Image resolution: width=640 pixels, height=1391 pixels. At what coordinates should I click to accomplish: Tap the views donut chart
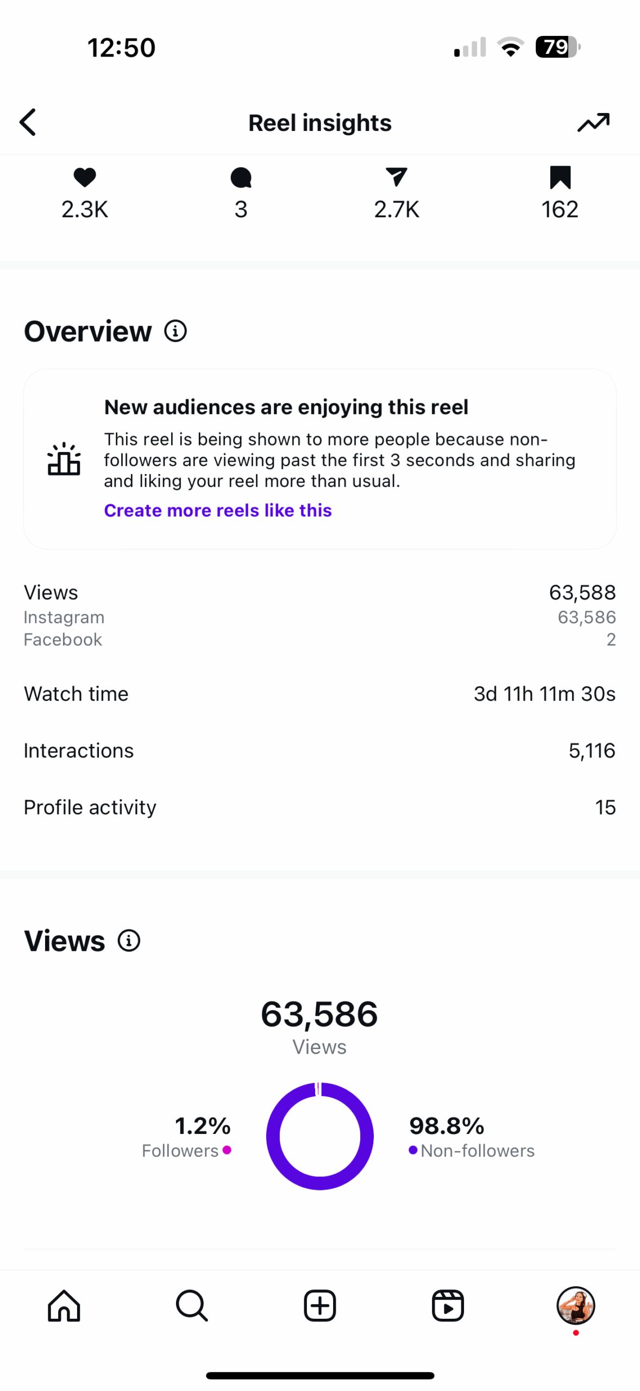point(319,1136)
